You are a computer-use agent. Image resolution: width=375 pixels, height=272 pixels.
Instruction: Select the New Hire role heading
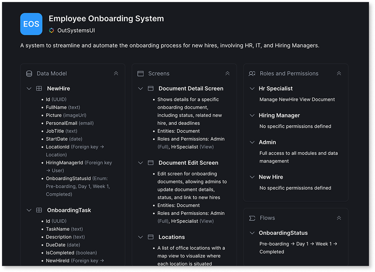271,177
